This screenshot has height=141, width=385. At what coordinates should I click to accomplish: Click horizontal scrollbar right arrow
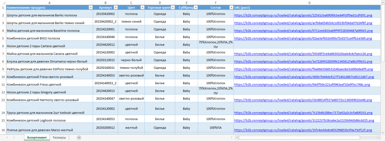tap(379, 138)
